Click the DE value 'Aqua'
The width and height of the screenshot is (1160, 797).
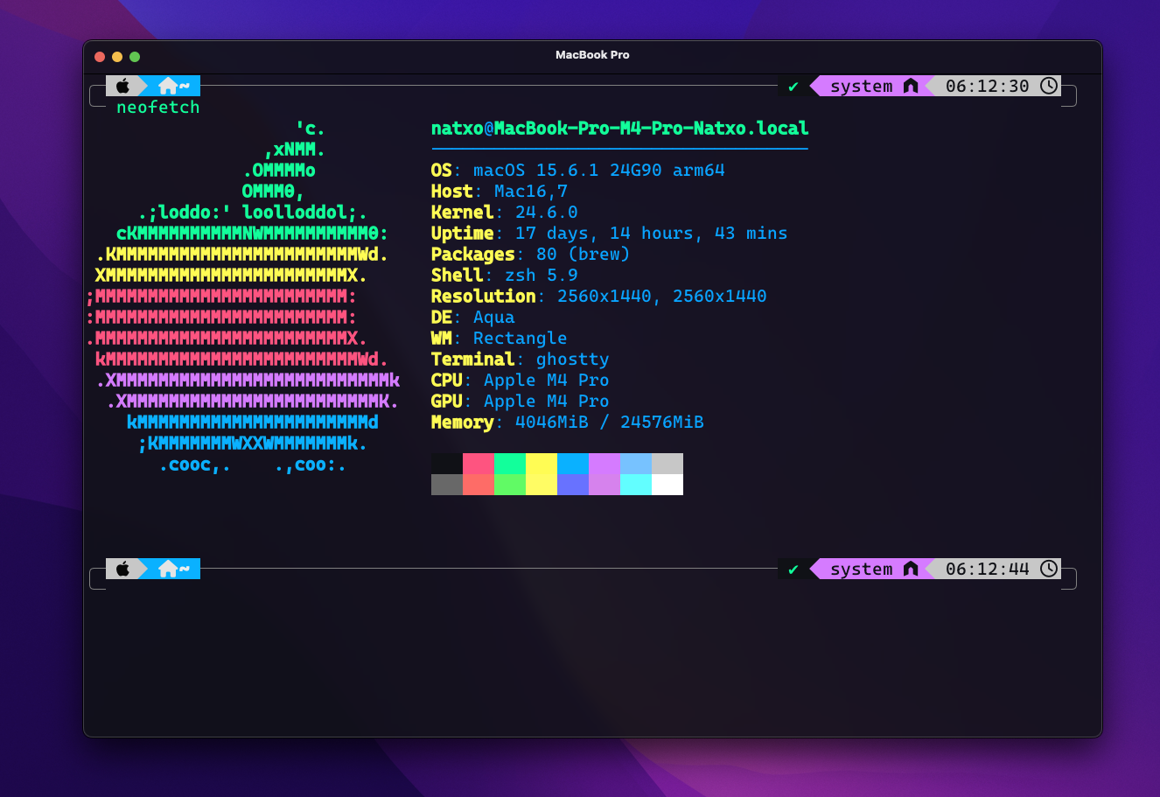pyautogui.click(x=494, y=318)
